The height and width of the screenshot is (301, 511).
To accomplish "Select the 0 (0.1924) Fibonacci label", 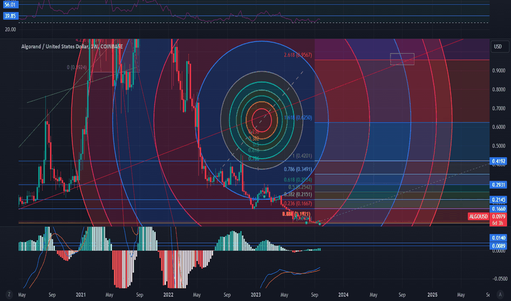I will [x=77, y=67].
